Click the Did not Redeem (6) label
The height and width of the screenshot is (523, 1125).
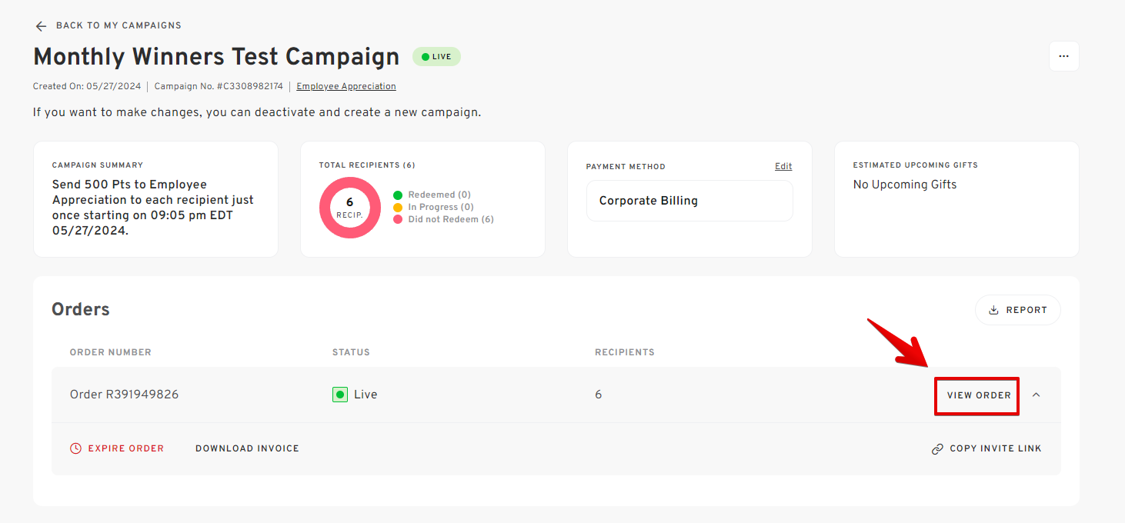click(x=451, y=220)
